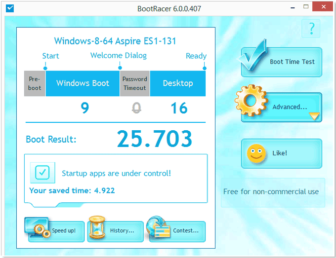Click 'Your saved time: 4.922' text

[x=72, y=190]
